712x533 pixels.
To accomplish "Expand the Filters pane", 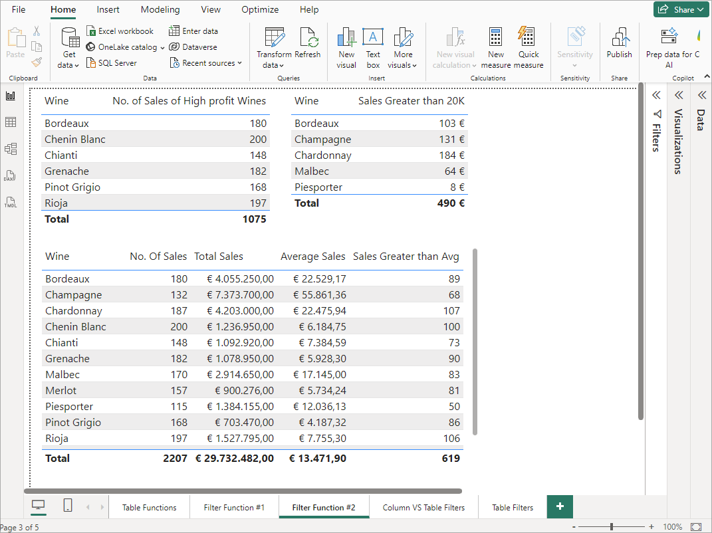I will (x=656, y=96).
